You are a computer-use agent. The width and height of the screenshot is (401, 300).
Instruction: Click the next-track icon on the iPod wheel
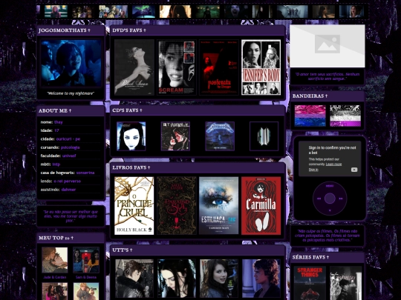point(341,199)
